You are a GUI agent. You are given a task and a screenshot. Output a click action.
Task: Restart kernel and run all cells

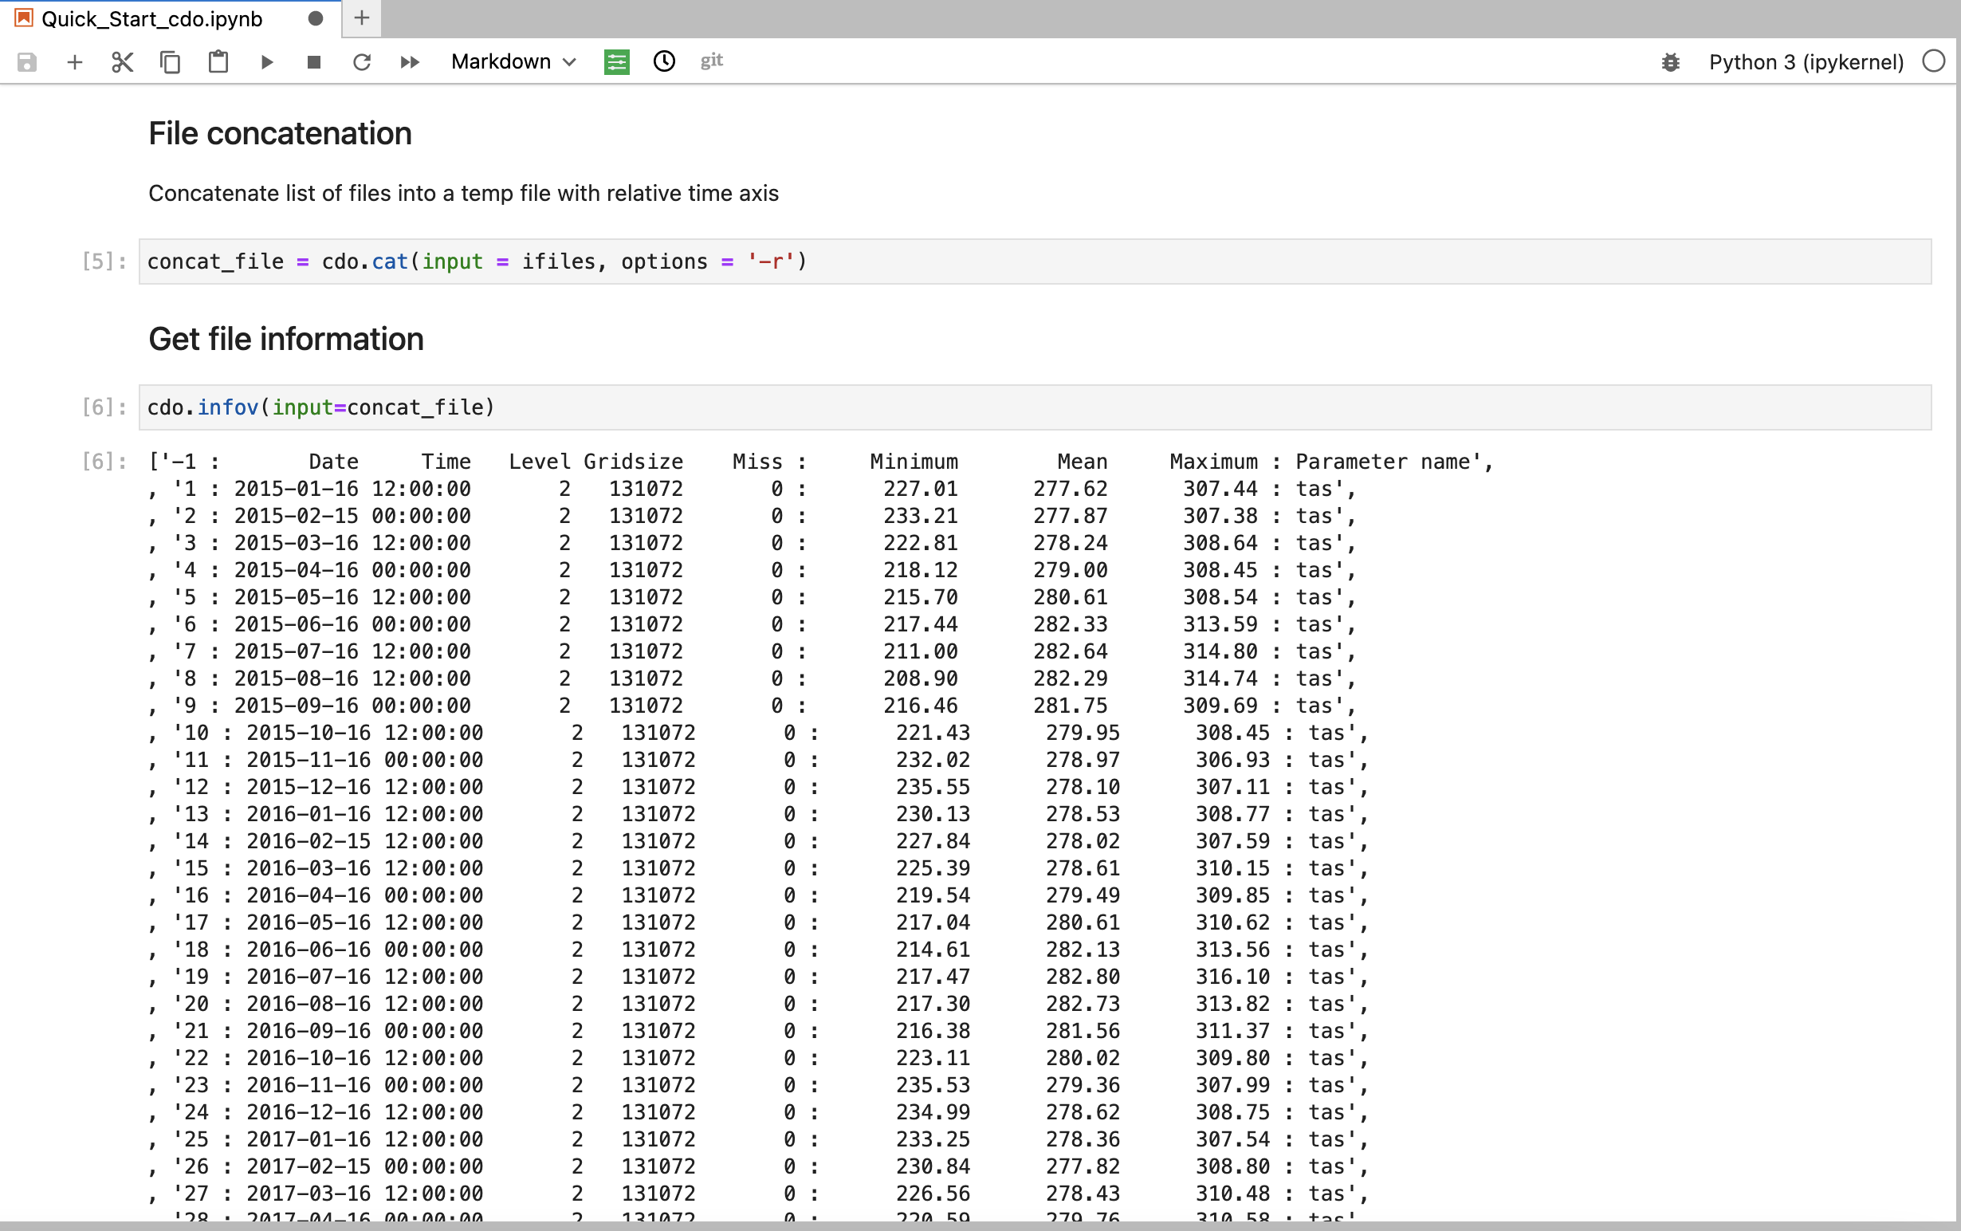(x=410, y=62)
